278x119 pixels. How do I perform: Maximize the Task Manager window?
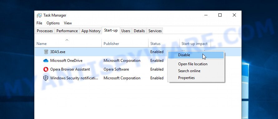220,15
